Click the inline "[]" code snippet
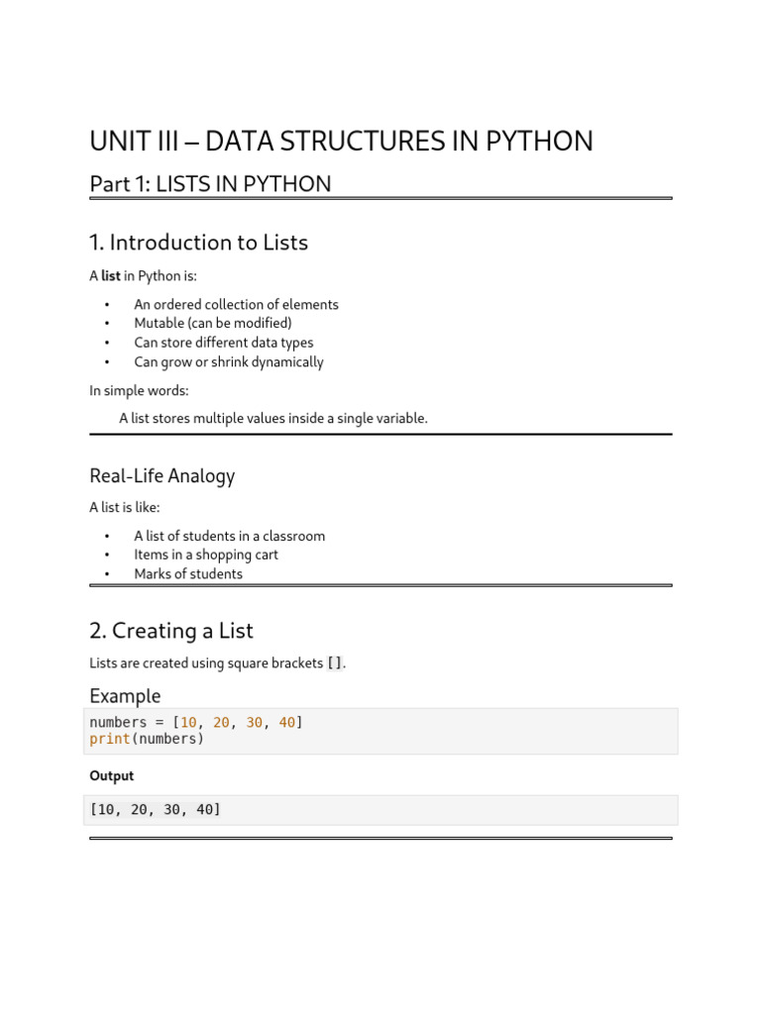Screen dimensions: 761x1014 335,663
